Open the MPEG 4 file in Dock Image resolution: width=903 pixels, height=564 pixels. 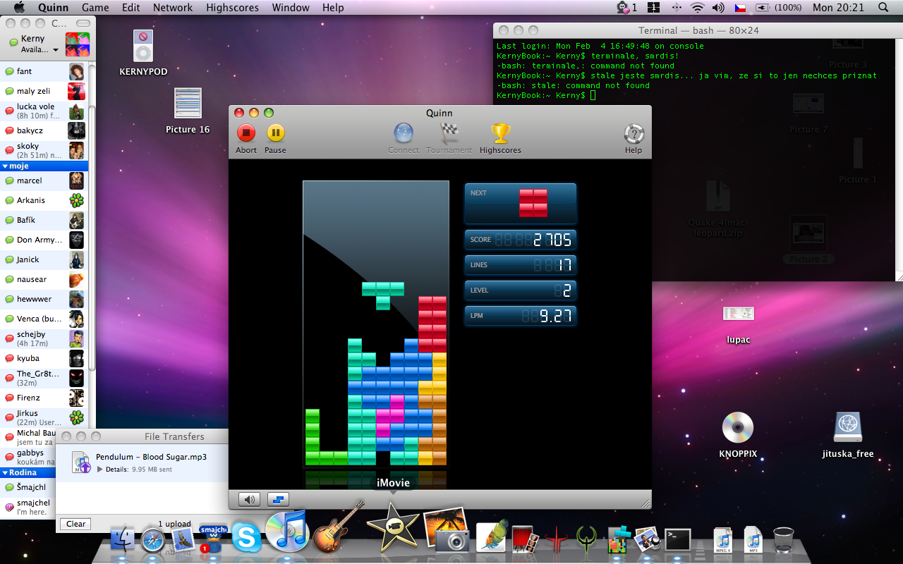tap(722, 540)
